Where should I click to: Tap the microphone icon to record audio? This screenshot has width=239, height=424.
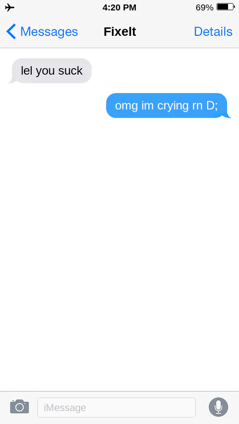[219, 407]
